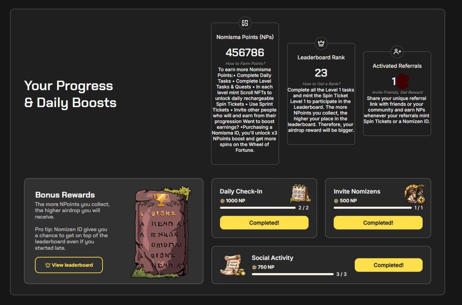The image size is (462, 305).
Task: Click the Nomisma Points value 456786
Action: [245, 53]
